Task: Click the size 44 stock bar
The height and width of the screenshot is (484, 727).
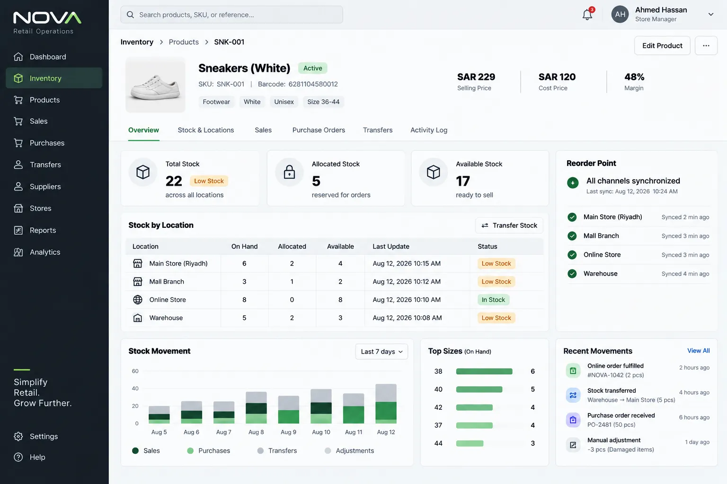Action: pos(470,443)
